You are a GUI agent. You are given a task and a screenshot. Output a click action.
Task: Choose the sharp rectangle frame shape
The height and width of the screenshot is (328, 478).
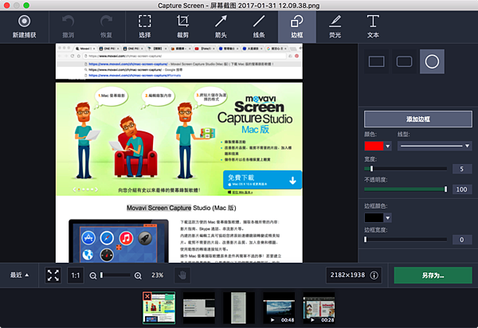pos(377,61)
